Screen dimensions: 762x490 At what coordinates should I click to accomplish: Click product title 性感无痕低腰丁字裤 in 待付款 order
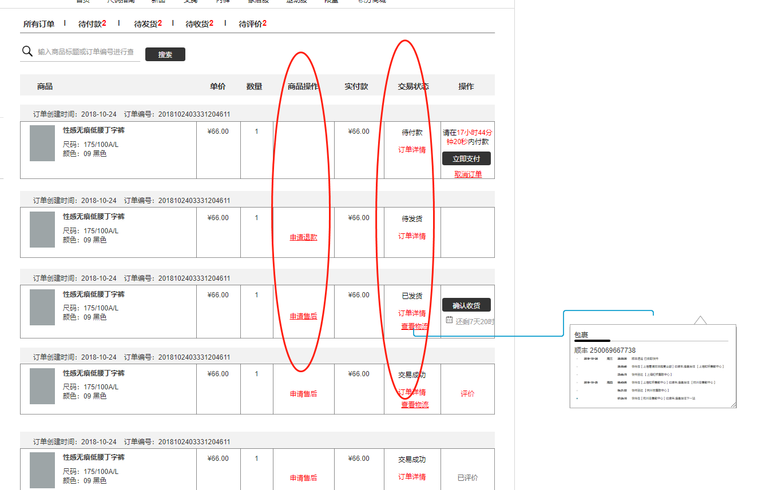(94, 130)
